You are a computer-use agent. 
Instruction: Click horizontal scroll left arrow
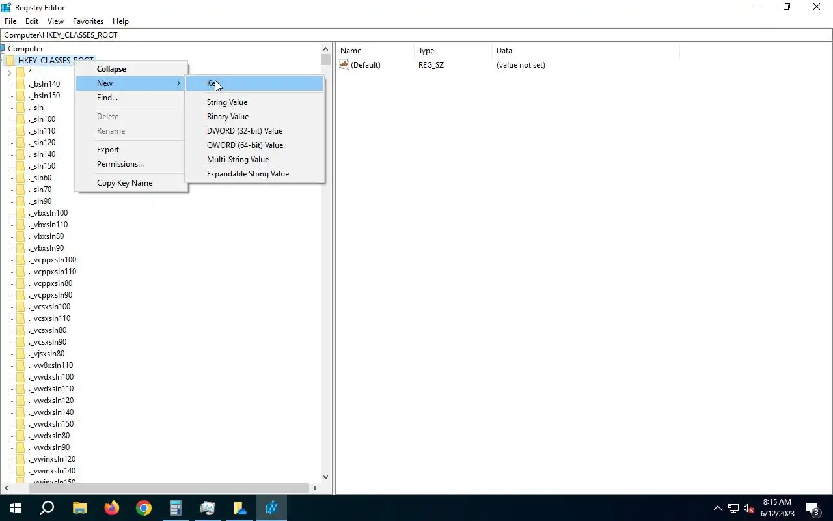(x=7, y=488)
